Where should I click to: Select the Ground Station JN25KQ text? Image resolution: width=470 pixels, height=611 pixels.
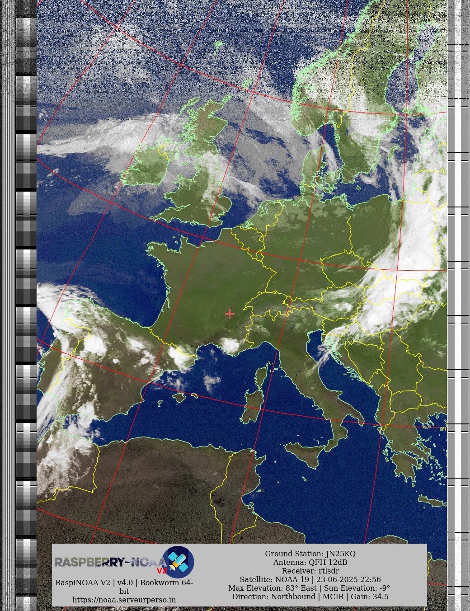(x=310, y=554)
